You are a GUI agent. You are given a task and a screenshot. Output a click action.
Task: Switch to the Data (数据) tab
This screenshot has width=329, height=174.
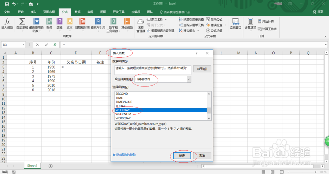pos(77,12)
